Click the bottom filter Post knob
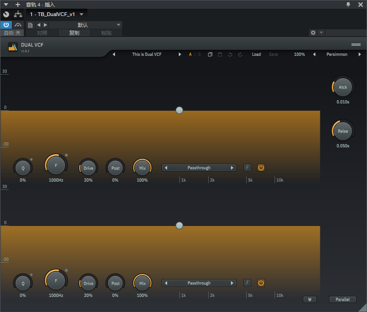 (x=115, y=283)
